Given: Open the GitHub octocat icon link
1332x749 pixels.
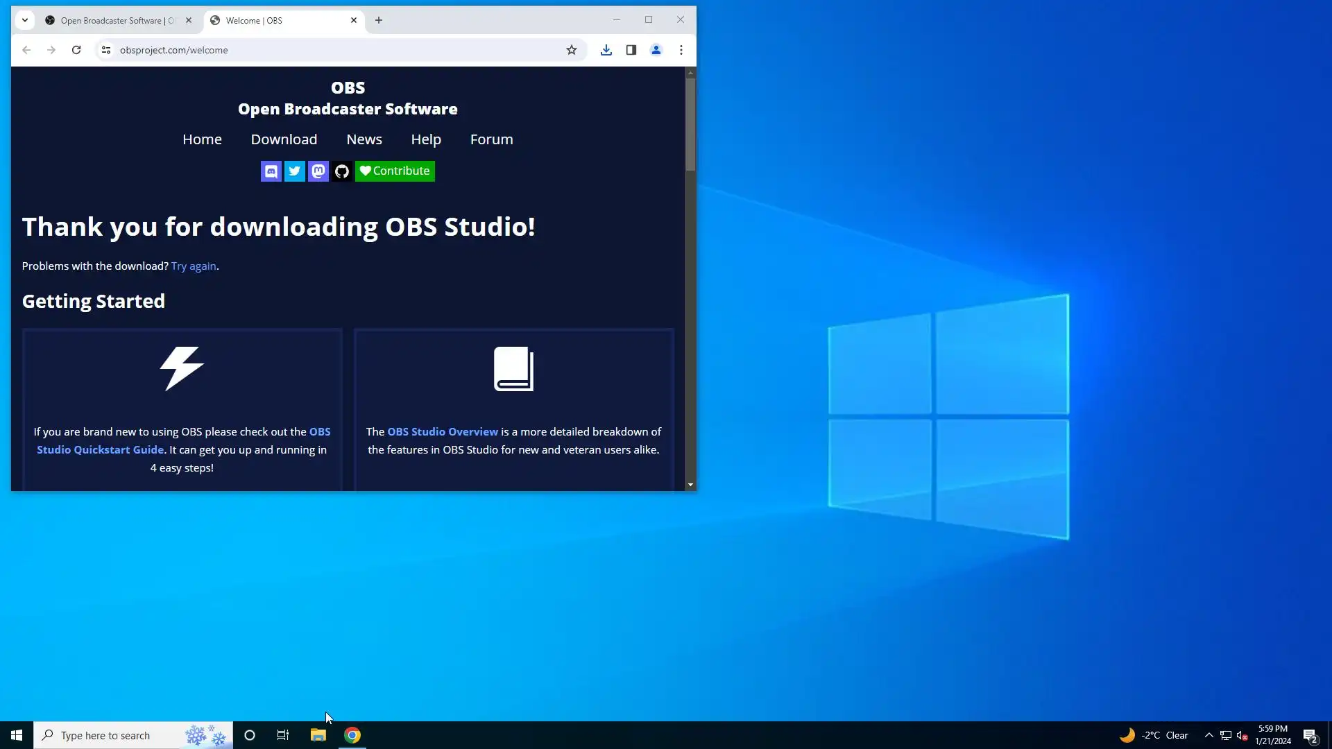Looking at the screenshot, I should point(342,171).
